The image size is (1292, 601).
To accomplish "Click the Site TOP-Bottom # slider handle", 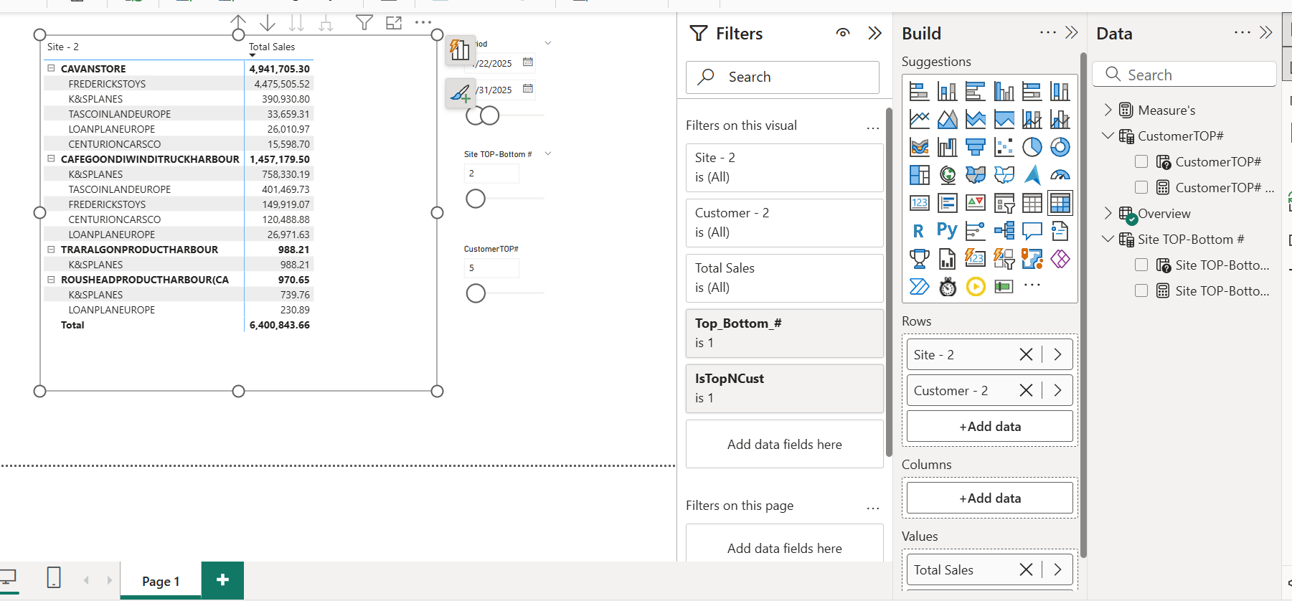I will [476, 199].
